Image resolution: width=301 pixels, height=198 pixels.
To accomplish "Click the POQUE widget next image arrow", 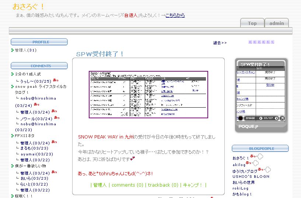I will pos(276,118).
